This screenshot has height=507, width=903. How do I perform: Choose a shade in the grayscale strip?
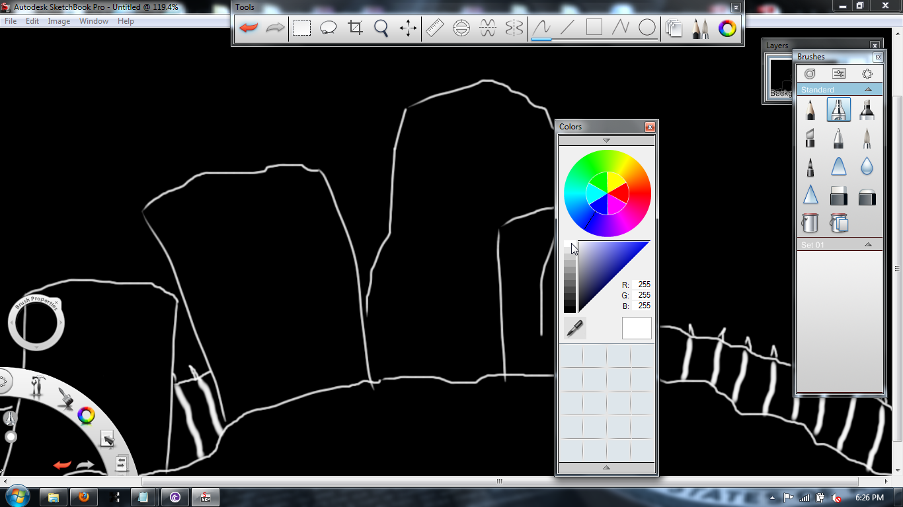pyautogui.click(x=570, y=277)
